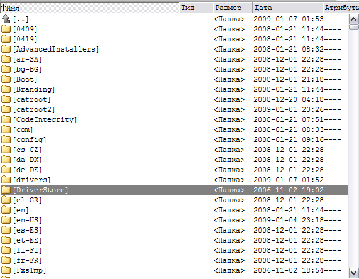Select the [Branding] folder row
Viewport: 359px width, 279px height.
tap(174, 89)
